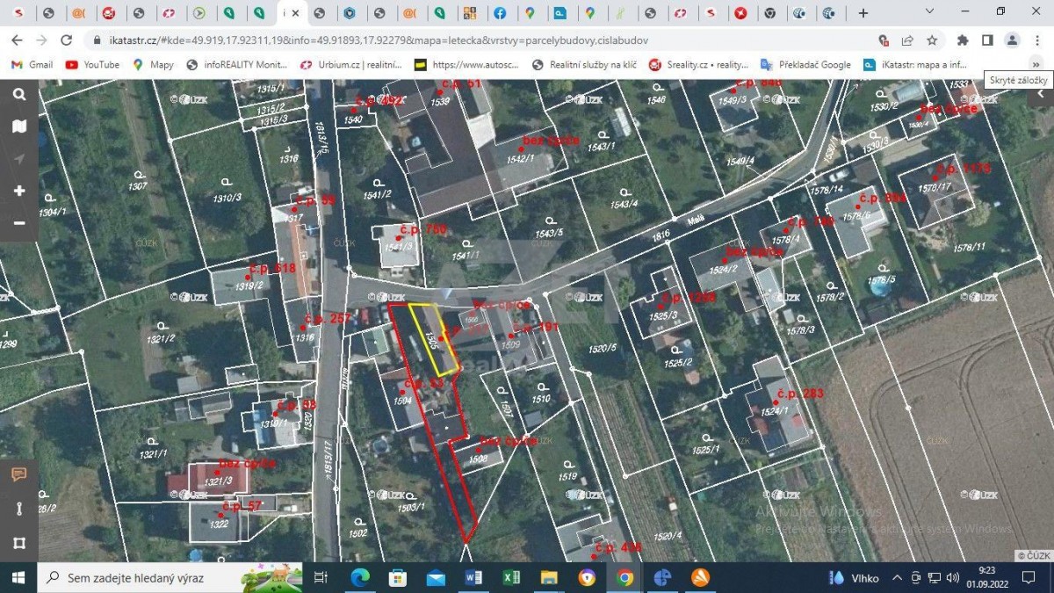Toggle the browser side panel
Viewport: 1054px width, 593px height.
987,40
